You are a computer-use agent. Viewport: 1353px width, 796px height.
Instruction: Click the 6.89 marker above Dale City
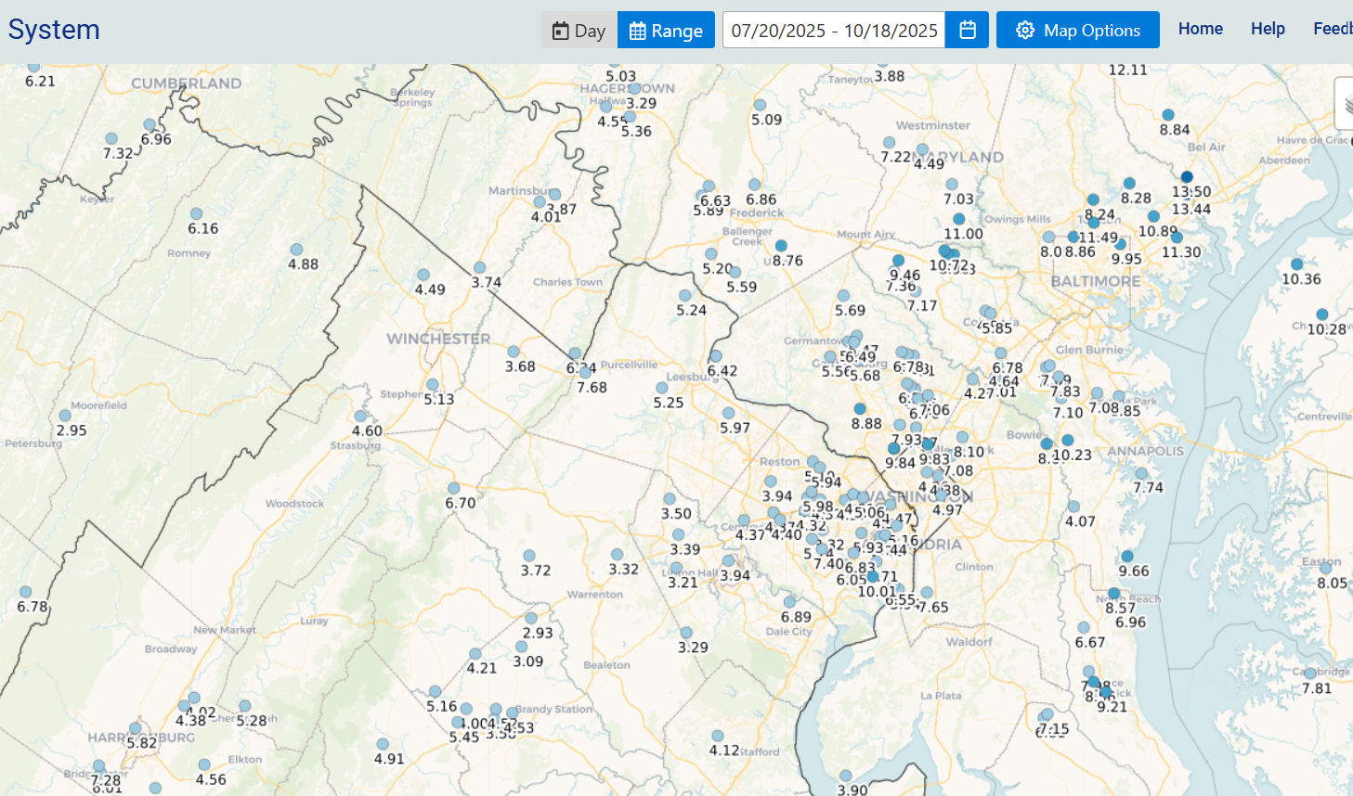click(x=789, y=602)
